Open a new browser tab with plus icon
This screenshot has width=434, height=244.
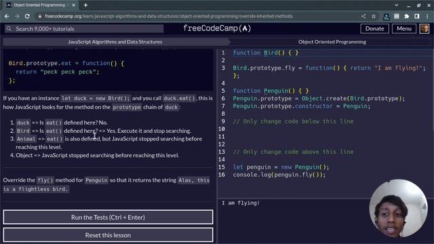point(85,5)
